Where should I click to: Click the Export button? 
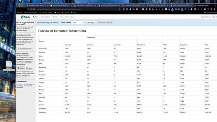pos(91,23)
